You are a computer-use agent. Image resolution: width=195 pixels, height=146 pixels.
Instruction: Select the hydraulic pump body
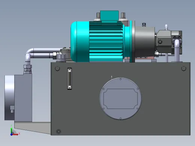(x=164, y=42)
